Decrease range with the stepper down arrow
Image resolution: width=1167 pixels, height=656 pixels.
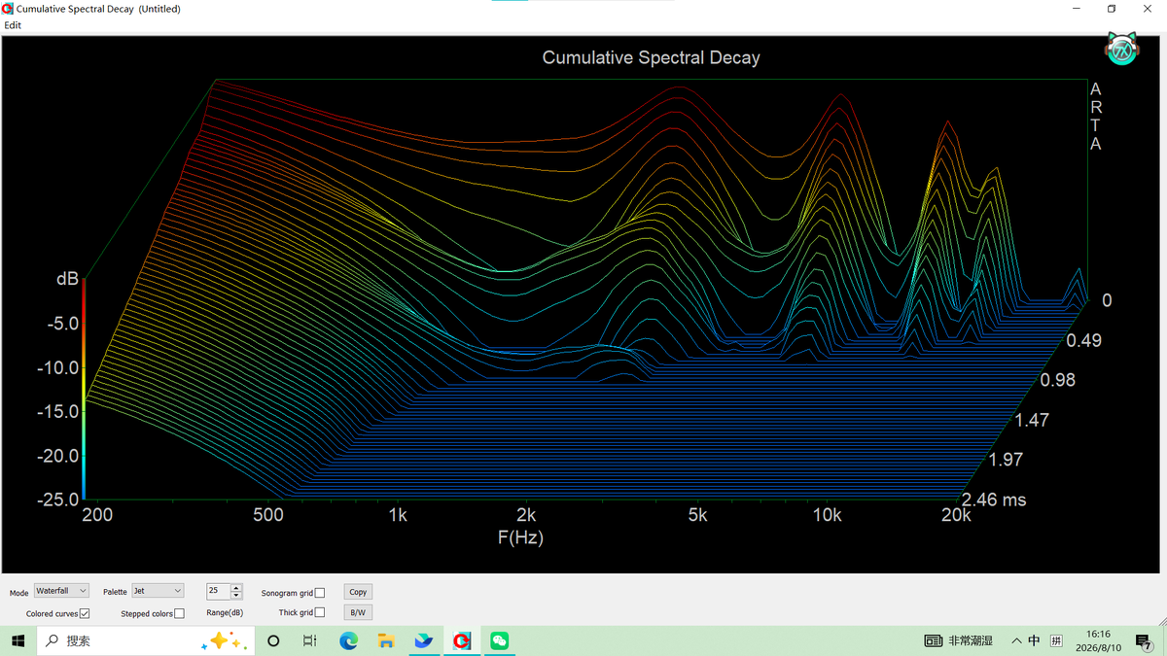(236, 595)
